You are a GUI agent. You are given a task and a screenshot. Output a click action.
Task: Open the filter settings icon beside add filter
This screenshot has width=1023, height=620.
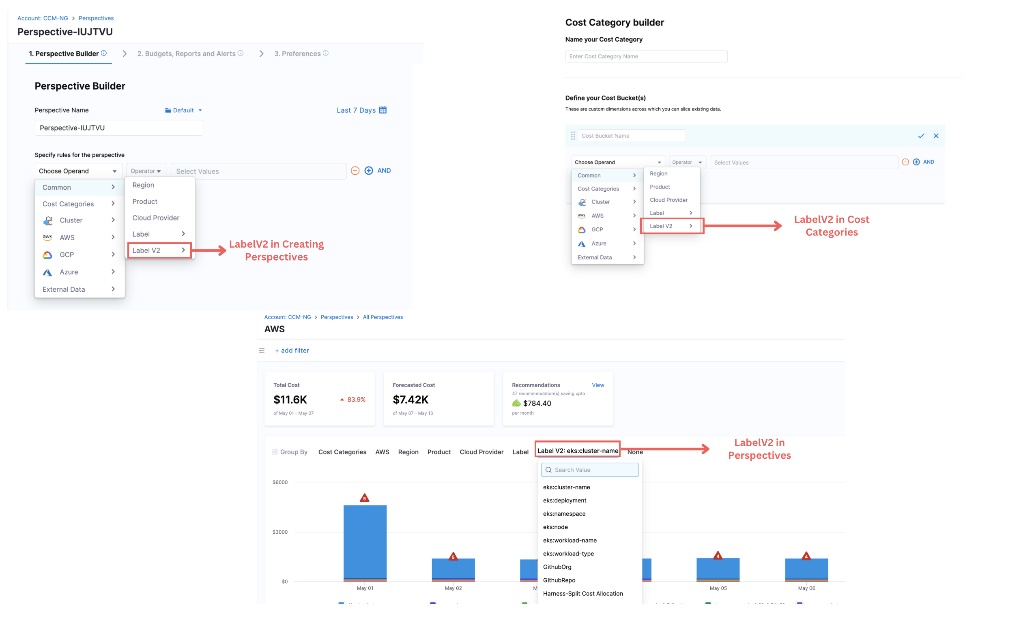(262, 351)
